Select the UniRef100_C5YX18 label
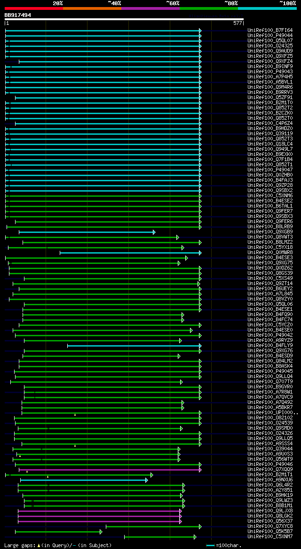Viewport: 301px width, 549px height. click(x=270, y=247)
